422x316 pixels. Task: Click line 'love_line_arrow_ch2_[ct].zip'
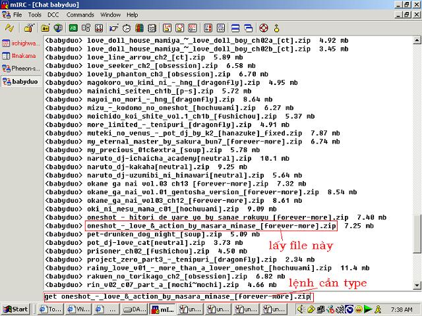146,57
